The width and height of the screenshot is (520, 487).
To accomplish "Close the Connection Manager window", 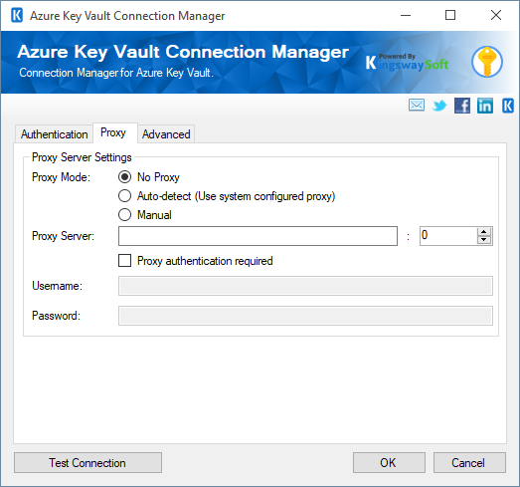I will pyautogui.click(x=496, y=15).
